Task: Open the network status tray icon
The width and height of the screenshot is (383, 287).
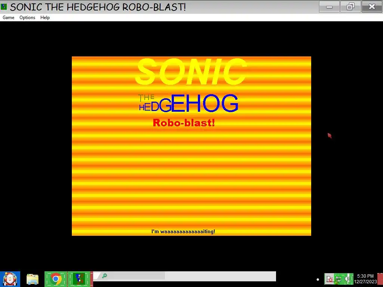Action: coord(338,279)
